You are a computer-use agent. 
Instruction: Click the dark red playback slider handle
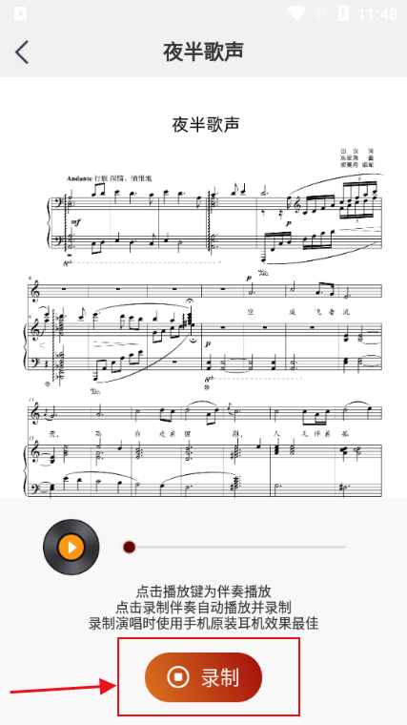(130, 547)
